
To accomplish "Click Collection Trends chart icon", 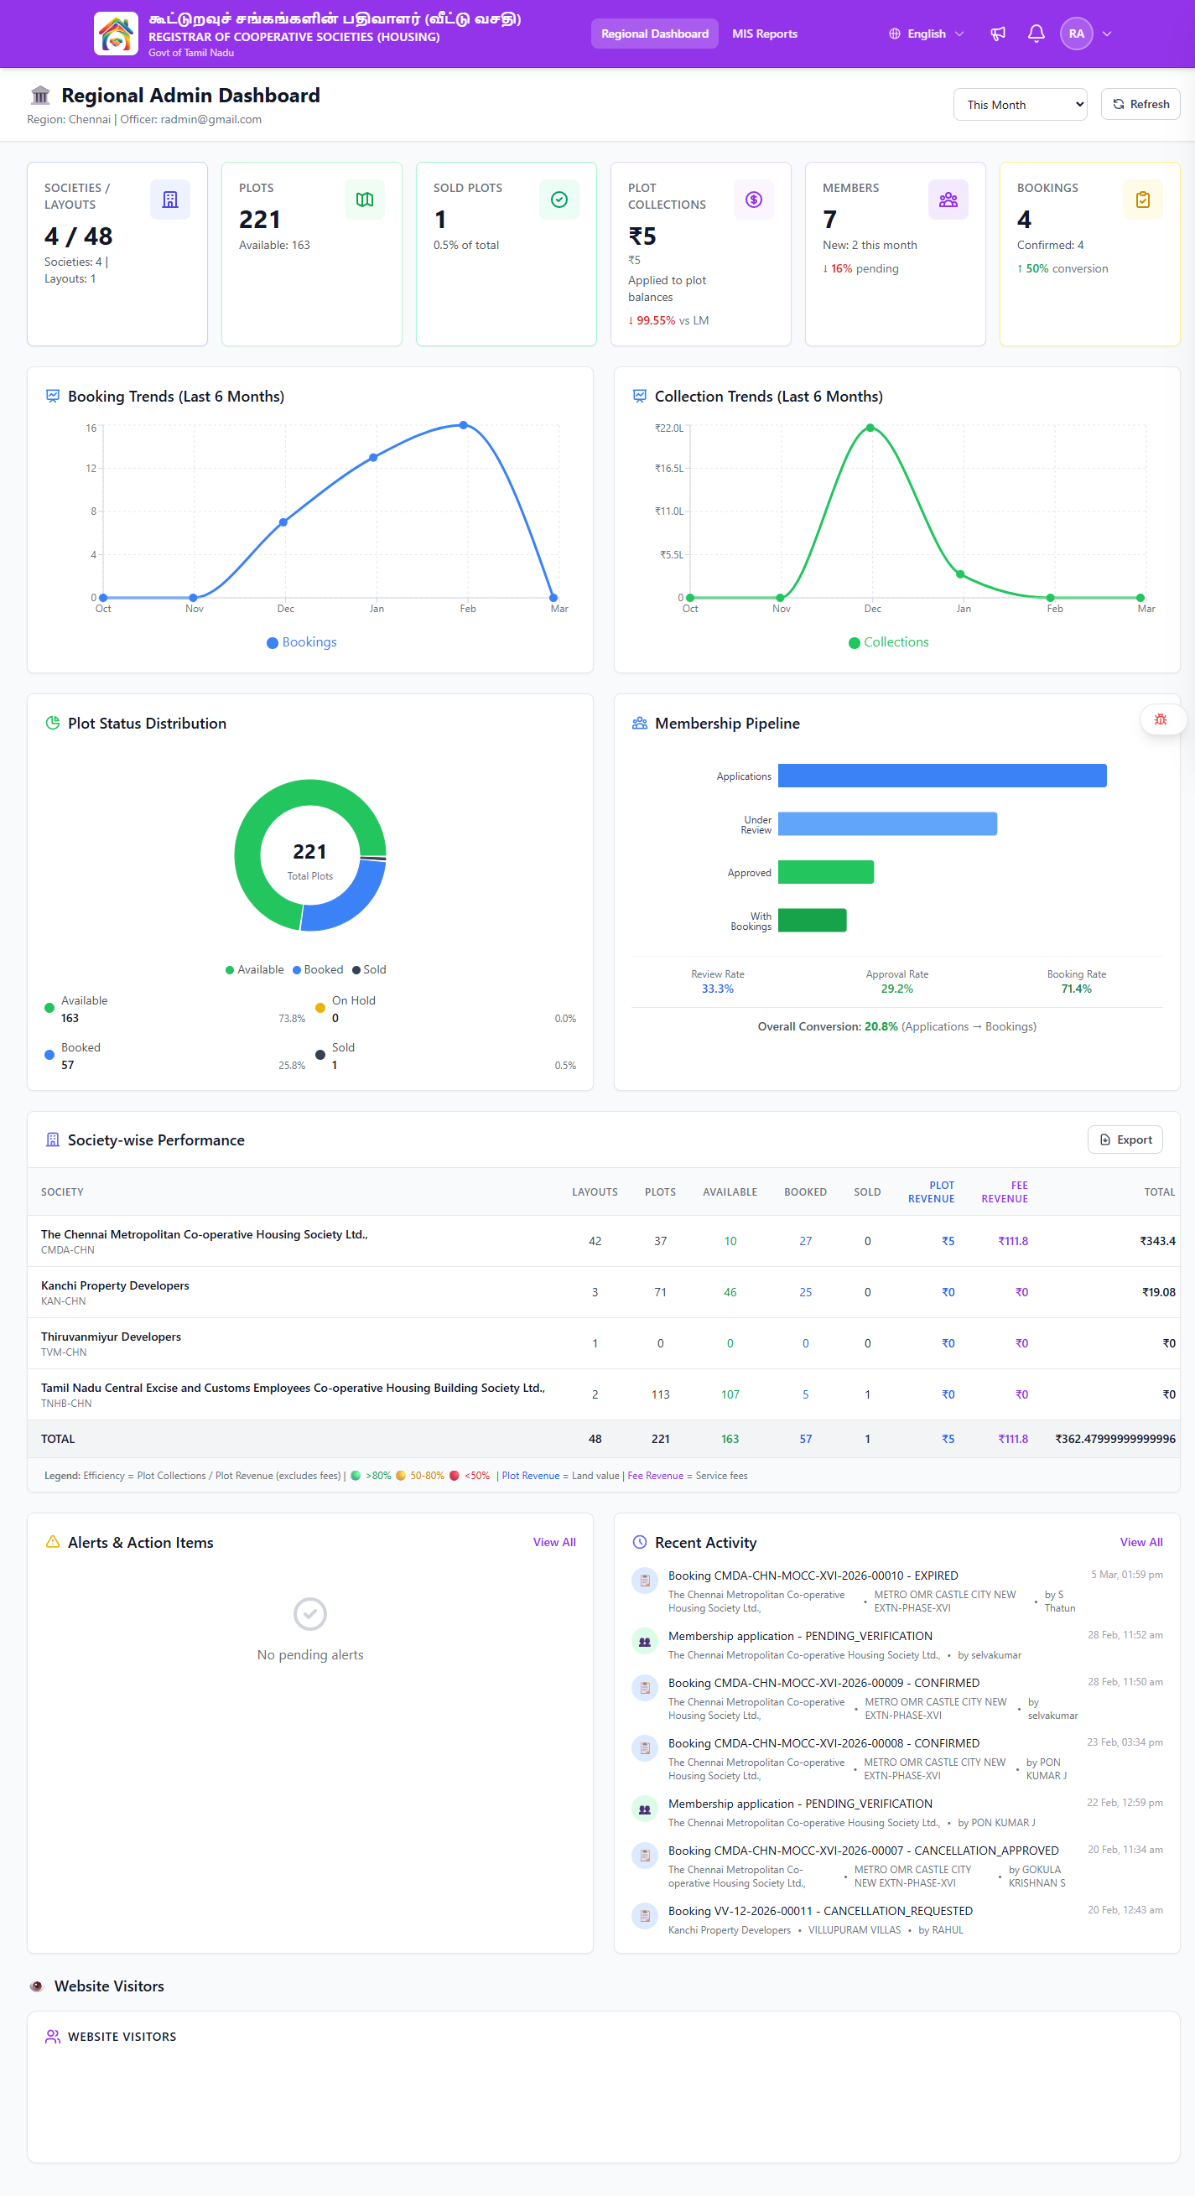I will (x=640, y=397).
